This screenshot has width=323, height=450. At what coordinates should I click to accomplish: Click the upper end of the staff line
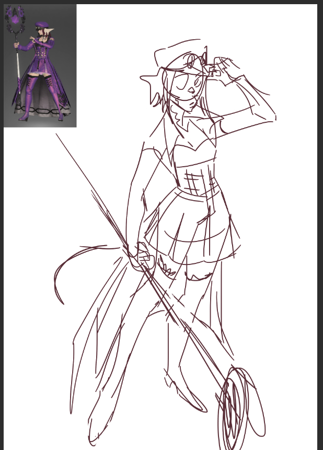57,136
